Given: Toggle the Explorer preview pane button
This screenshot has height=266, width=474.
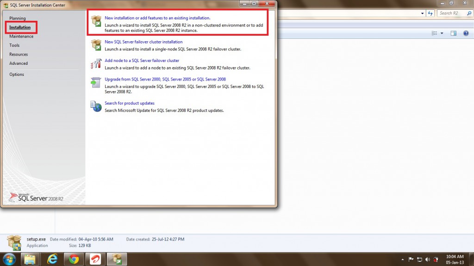Looking at the screenshot, I should tap(454, 33).
